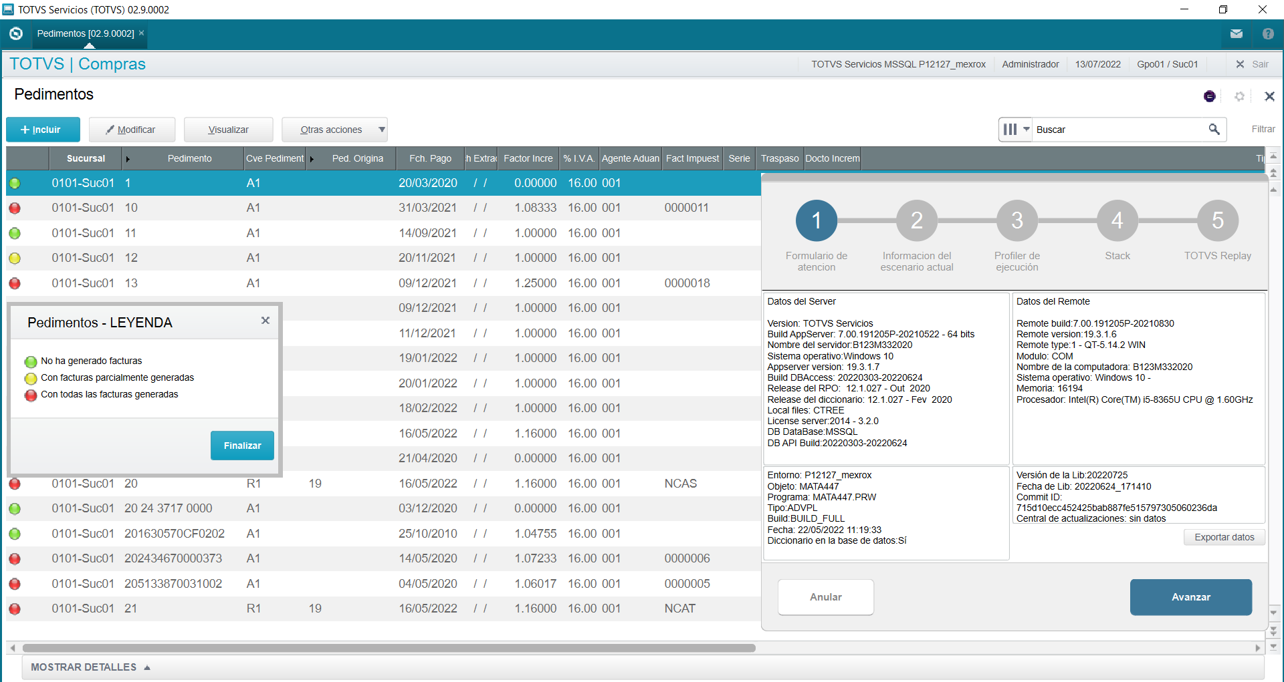The width and height of the screenshot is (1284, 682).
Task: Click the vertical scrollbar up arrow
Action: click(x=1273, y=190)
